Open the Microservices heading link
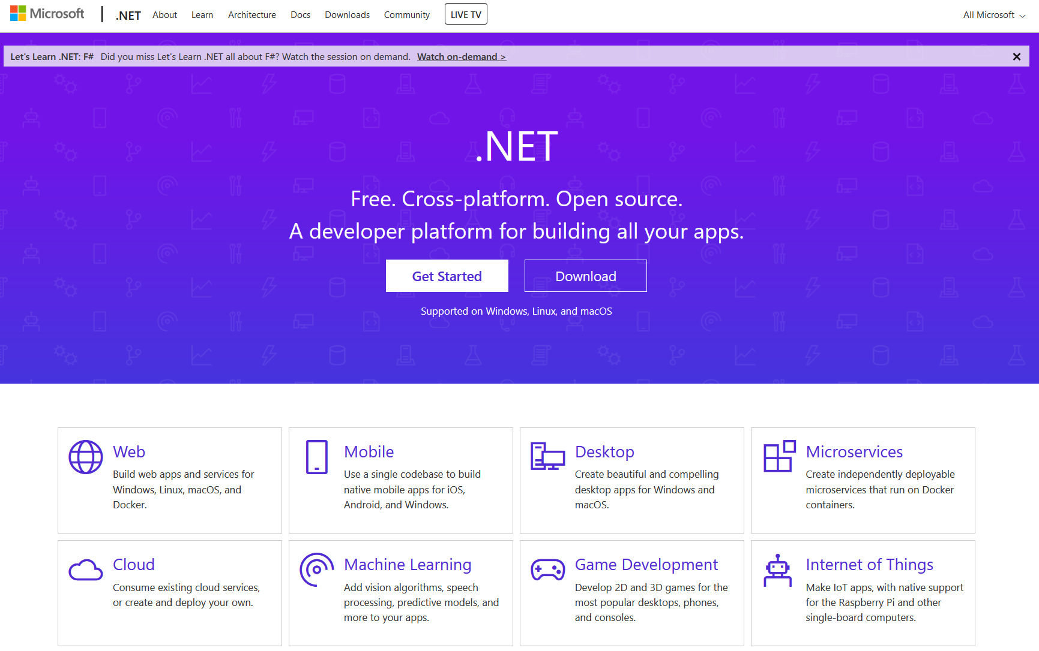This screenshot has height=651, width=1039. [x=854, y=452]
